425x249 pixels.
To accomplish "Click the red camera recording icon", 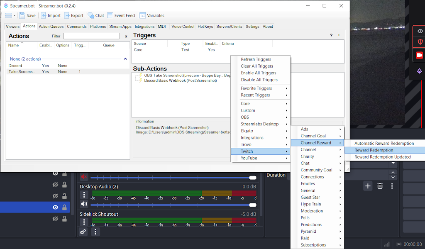I will pos(419,55).
